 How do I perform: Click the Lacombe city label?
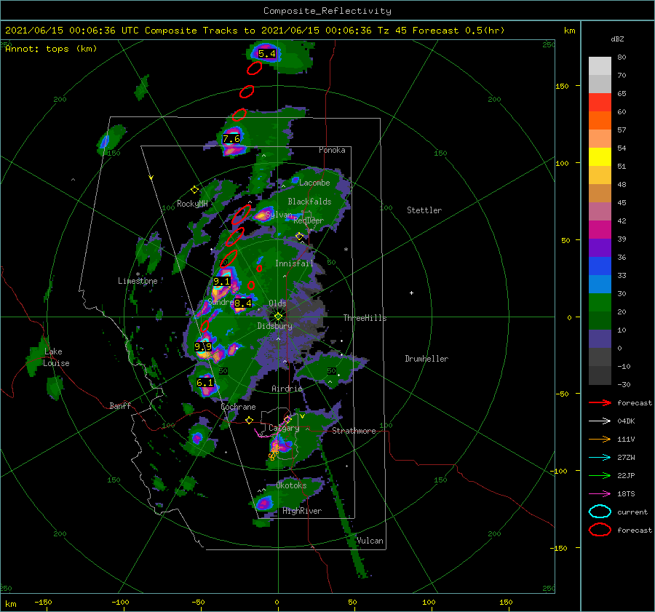pos(314,183)
